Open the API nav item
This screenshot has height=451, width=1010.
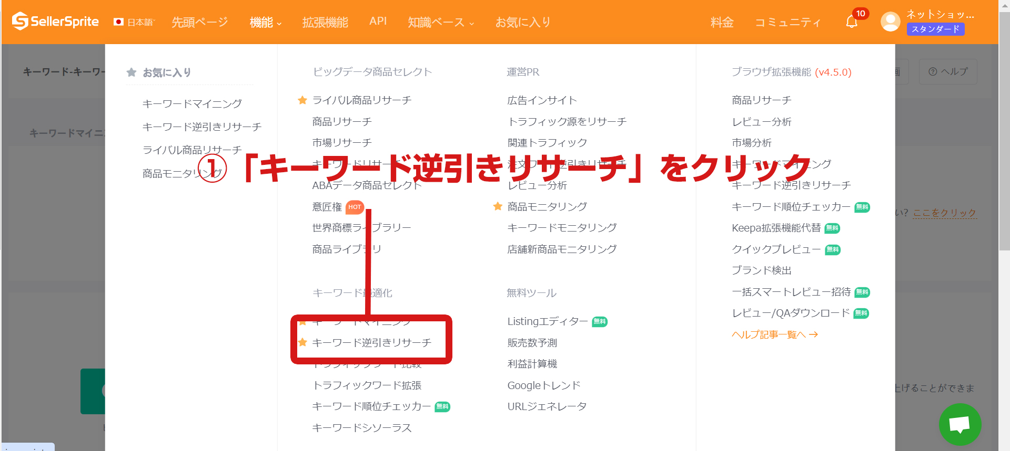click(378, 21)
